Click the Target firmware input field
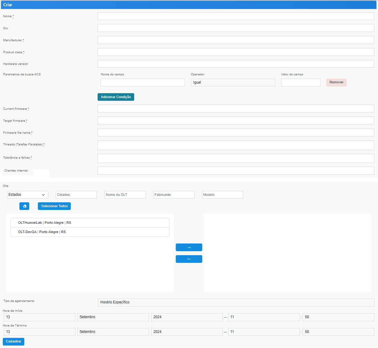Viewport: 378px width, 348px height. coord(236,121)
